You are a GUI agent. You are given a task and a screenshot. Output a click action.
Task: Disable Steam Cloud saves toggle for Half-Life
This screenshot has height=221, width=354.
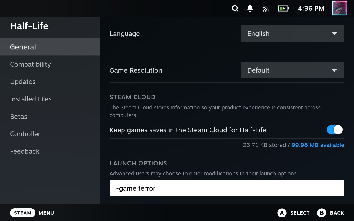[335, 130]
